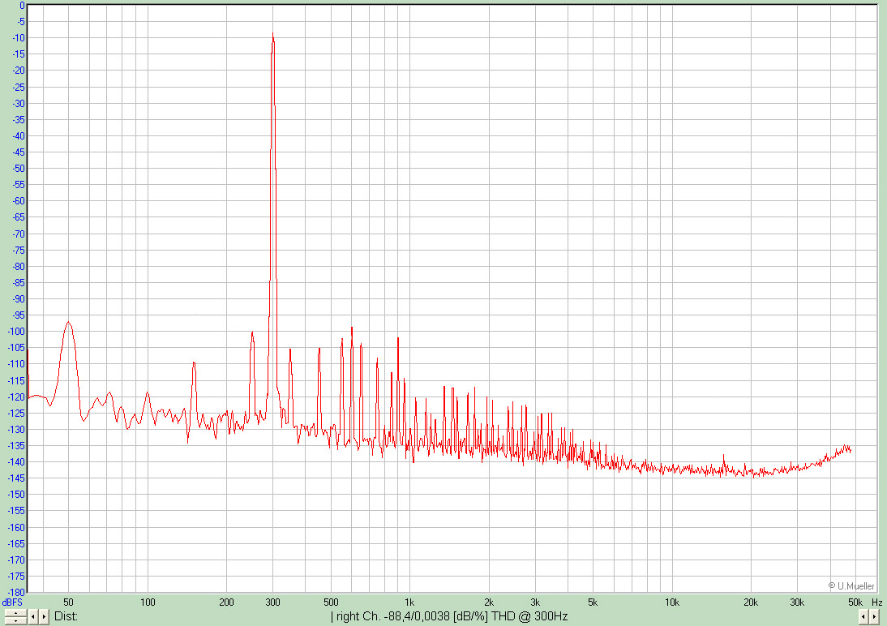
Task: Click the -60 label on the dBFS axis
Action: (19, 201)
